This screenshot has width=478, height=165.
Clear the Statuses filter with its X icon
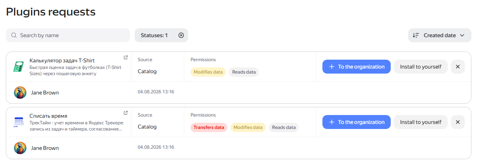pyautogui.click(x=181, y=35)
